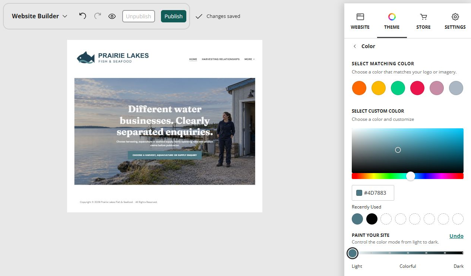Click the 'Dark' label under the slider
Screen dimensions: 471x276
459,266
